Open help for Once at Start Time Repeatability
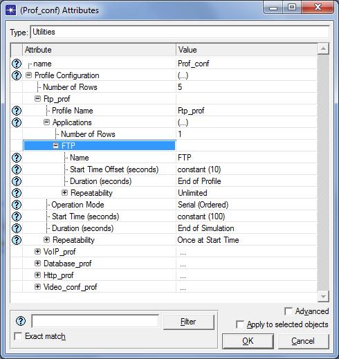339x359 pixels. [x=17, y=240]
